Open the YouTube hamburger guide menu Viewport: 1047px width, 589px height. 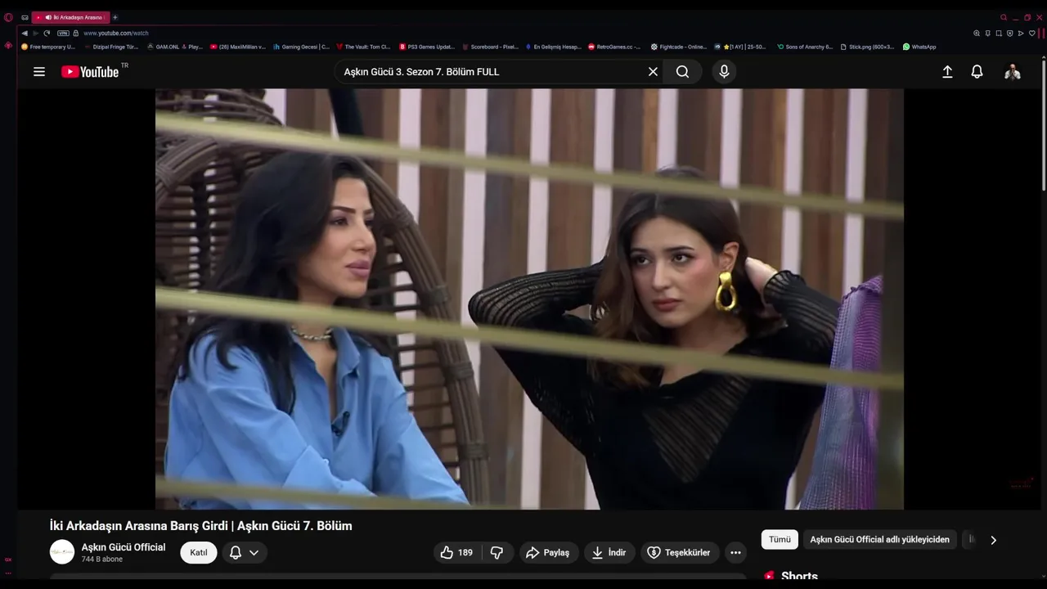(x=39, y=71)
